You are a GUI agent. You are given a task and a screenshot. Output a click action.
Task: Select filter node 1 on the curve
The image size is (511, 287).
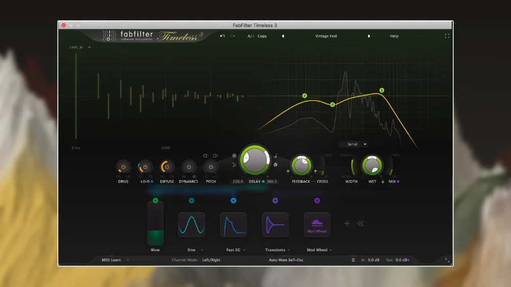[382, 90]
